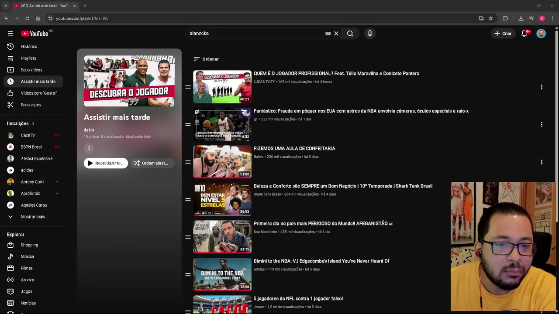Open the on-screen keyboard icon in search

(328, 34)
